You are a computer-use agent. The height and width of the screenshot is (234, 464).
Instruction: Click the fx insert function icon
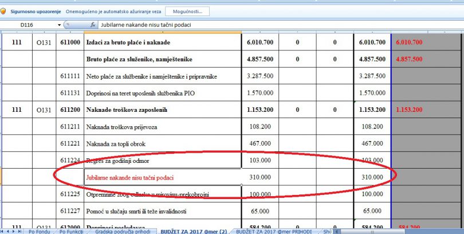click(93, 25)
